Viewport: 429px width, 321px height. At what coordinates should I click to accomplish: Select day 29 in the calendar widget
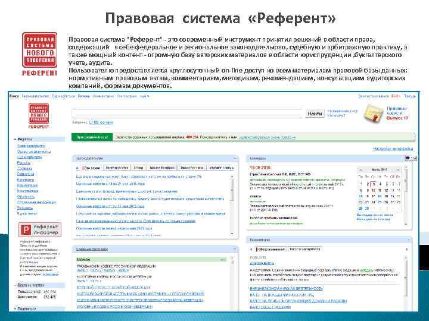pos(360,208)
